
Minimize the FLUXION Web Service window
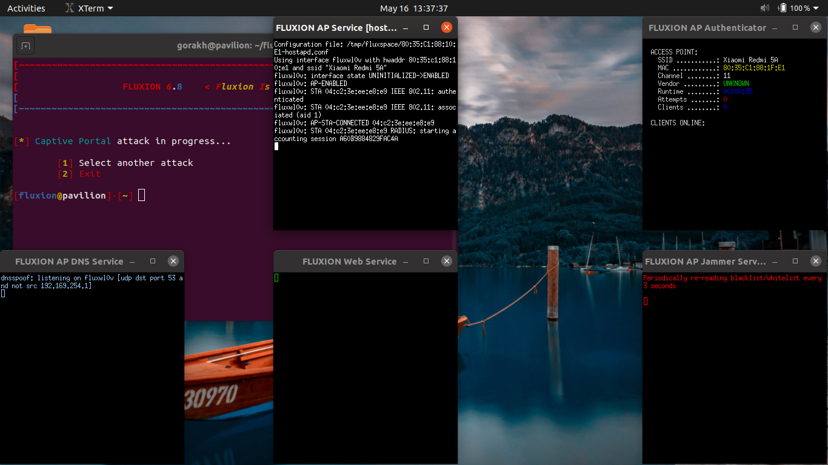tap(406, 261)
